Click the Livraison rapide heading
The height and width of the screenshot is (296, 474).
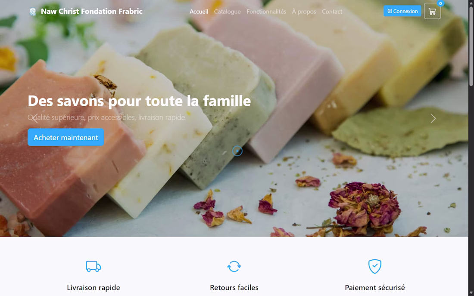click(x=94, y=287)
